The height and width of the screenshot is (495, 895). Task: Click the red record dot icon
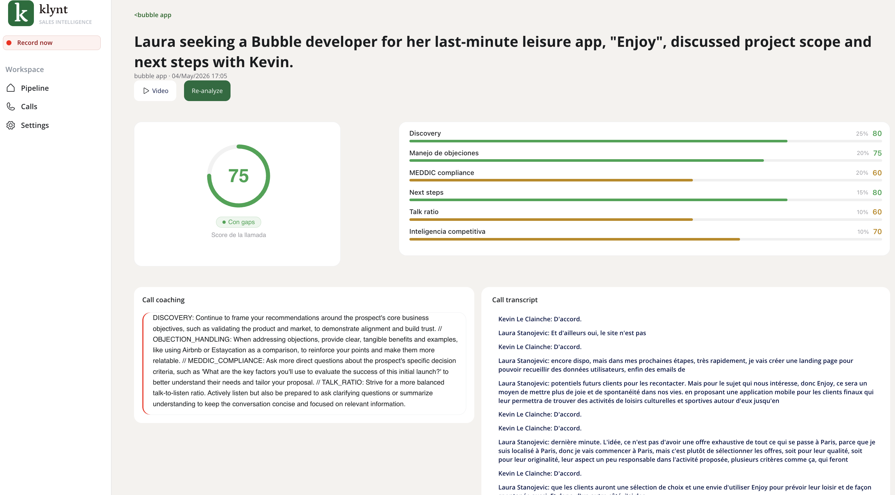pos(9,43)
